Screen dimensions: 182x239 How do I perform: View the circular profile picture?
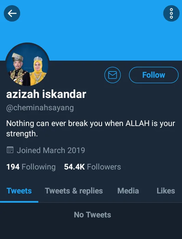(27, 64)
